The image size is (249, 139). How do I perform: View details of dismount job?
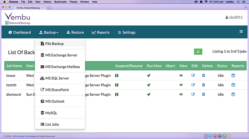point(181,94)
